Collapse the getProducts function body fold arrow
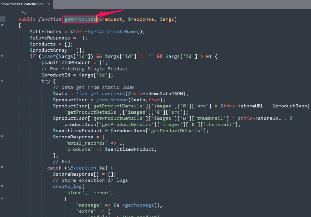 tap(2, 26)
